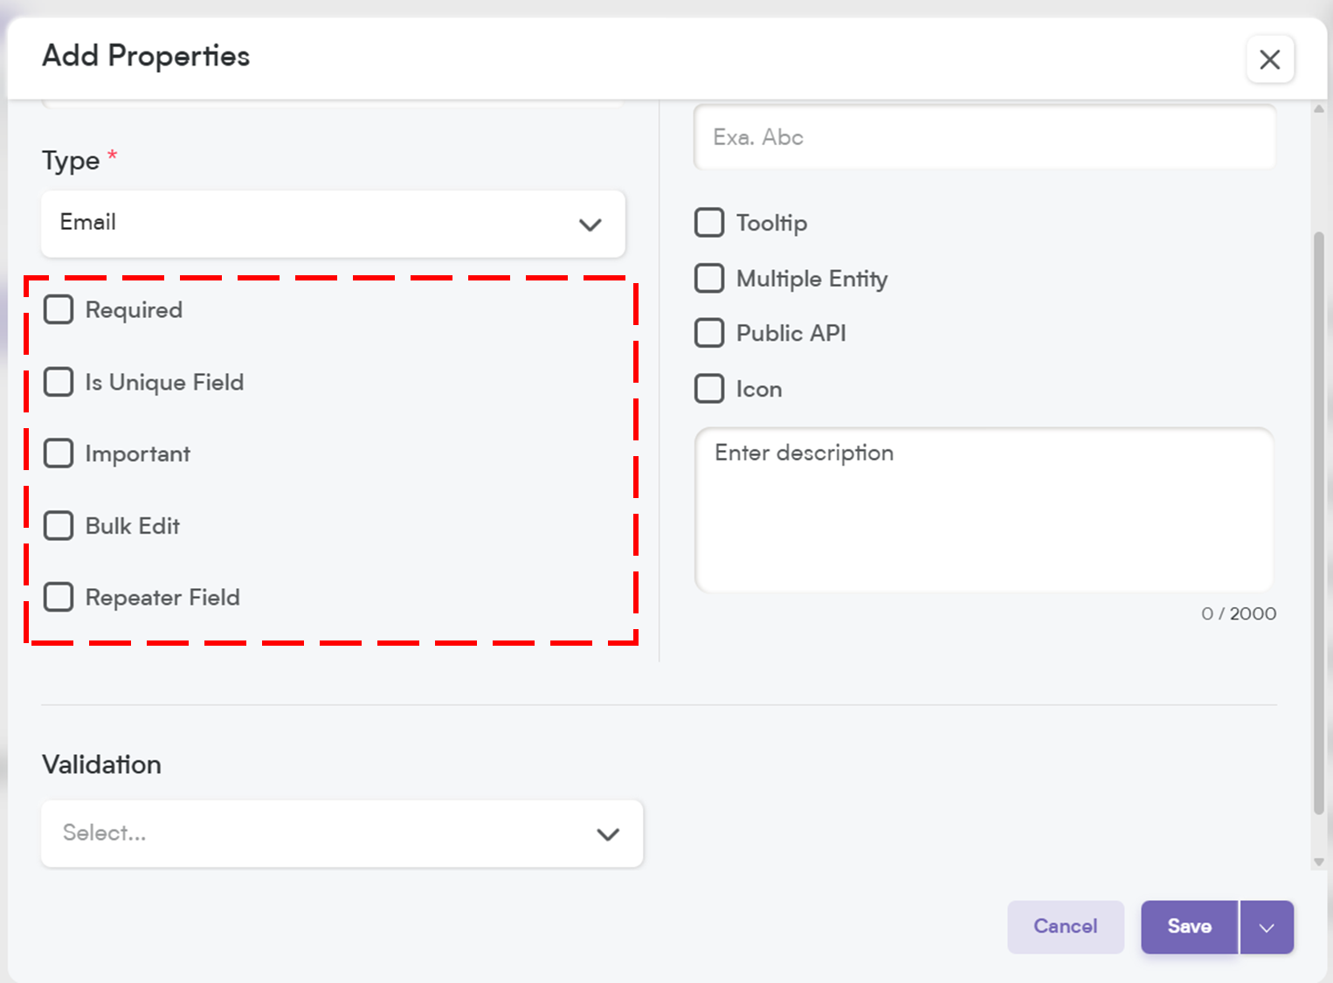This screenshot has width=1333, height=983.
Task: Click the scrollbar down arrow
Action: [x=1319, y=862]
